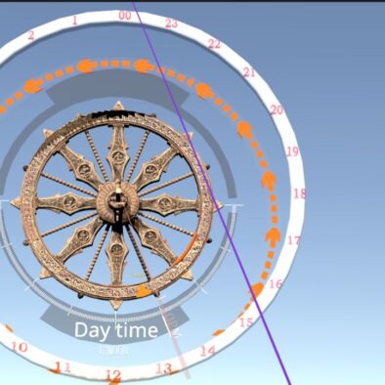Select the 11 hour marker
The height and width of the screenshot is (385, 385).
[x=63, y=367]
